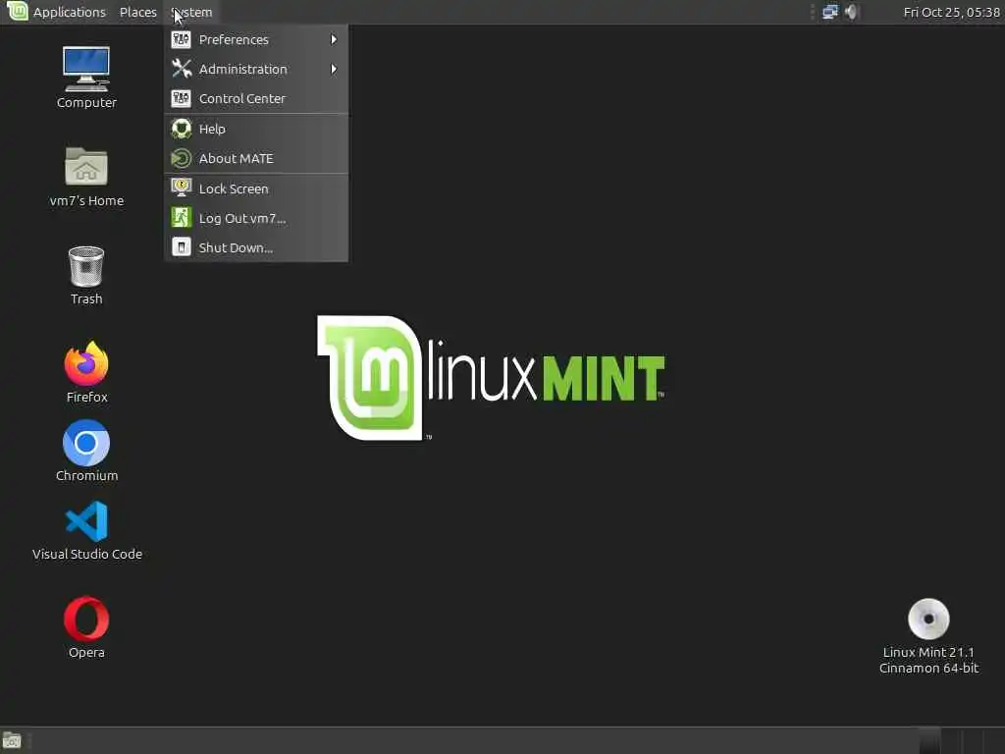This screenshot has height=754, width=1005.
Task: Click the Lock Screen monitor icon
Action: pos(182,188)
